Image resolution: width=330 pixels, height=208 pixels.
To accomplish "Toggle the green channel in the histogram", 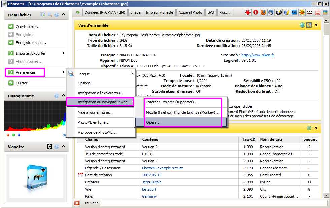I will pos(13,135).
